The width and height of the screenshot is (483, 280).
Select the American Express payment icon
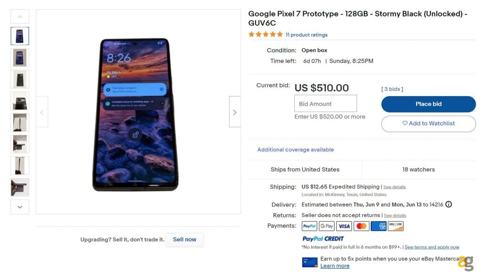[378, 226]
